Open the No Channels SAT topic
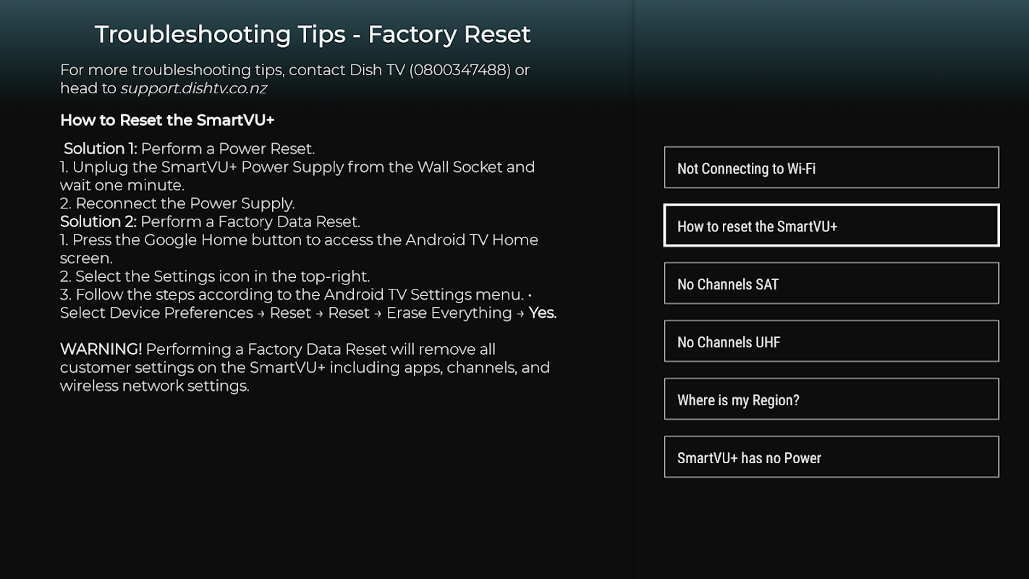This screenshot has height=579, width=1029. pos(831,284)
